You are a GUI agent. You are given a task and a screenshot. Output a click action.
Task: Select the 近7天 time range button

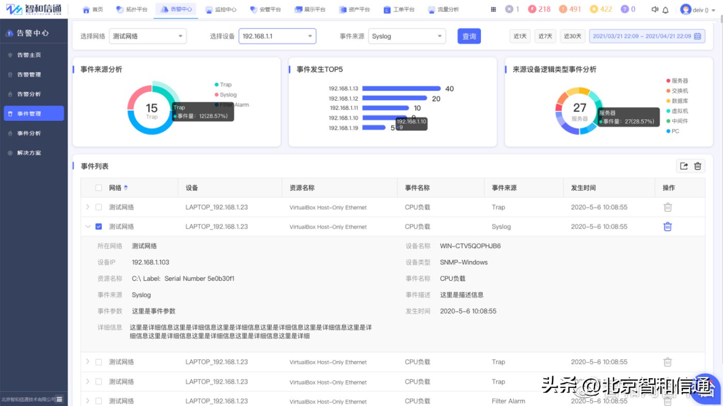coord(545,36)
